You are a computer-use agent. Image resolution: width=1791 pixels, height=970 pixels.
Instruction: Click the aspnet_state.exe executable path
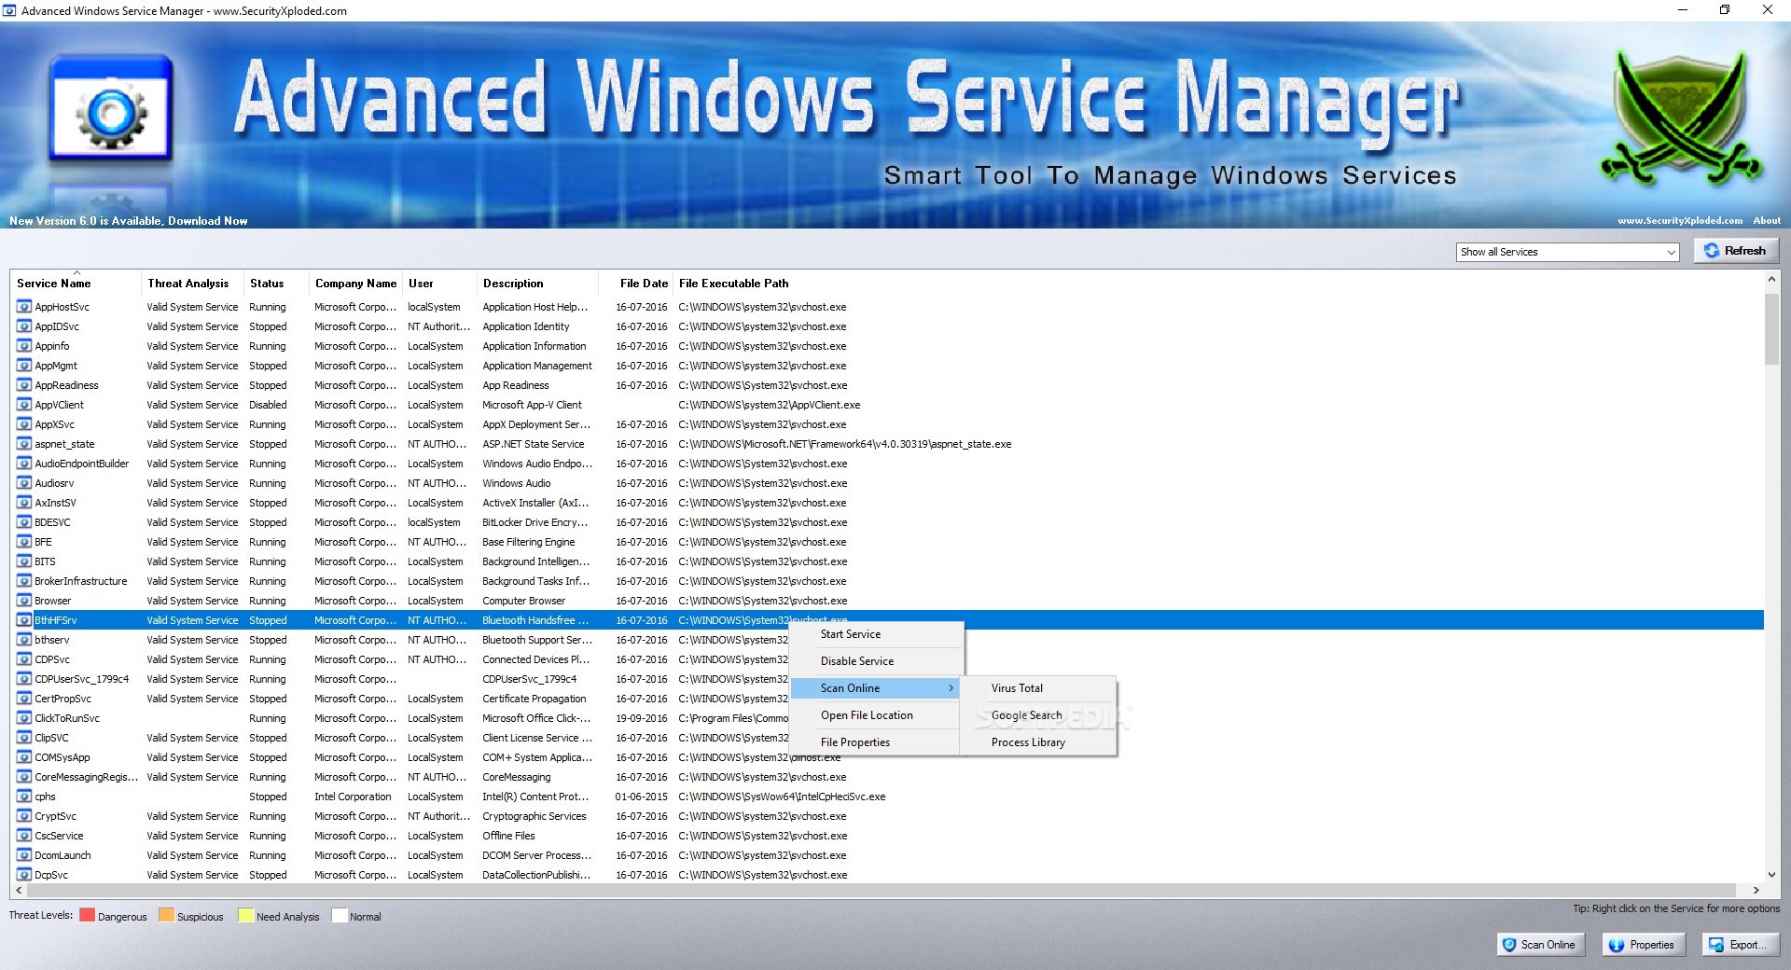coord(844,444)
